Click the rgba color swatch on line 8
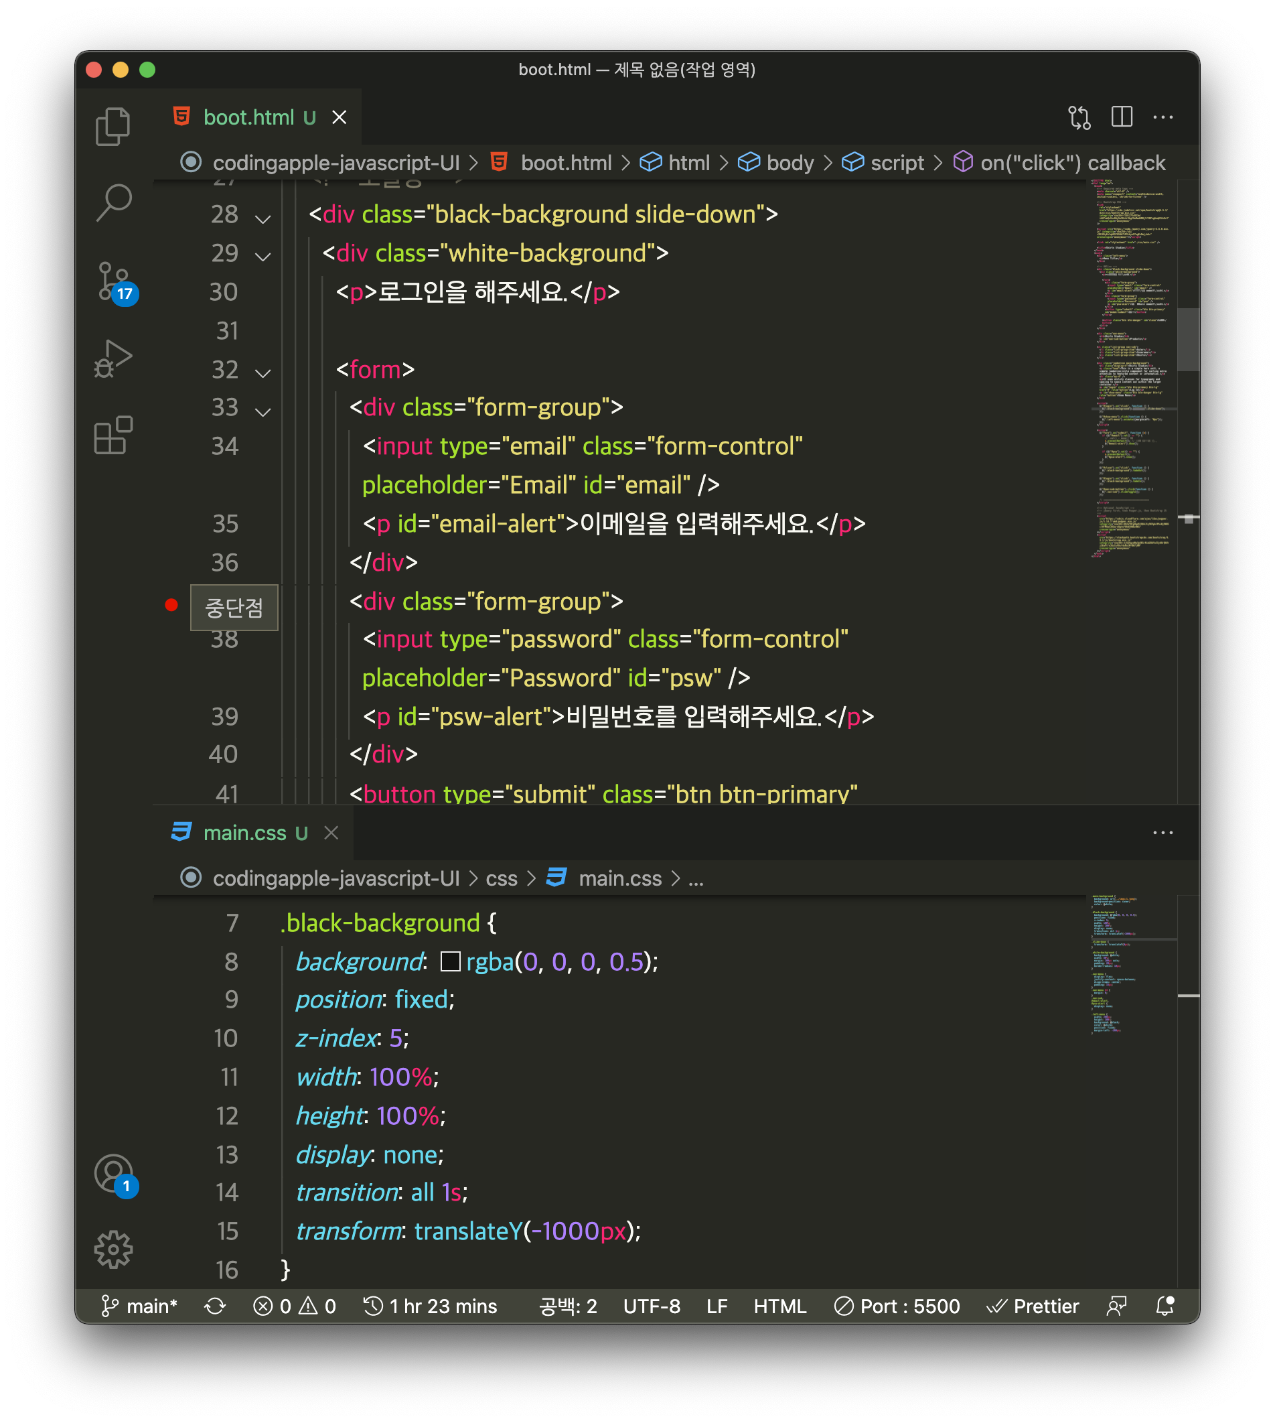Image resolution: width=1275 pixels, height=1423 pixels. click(451, 962)
